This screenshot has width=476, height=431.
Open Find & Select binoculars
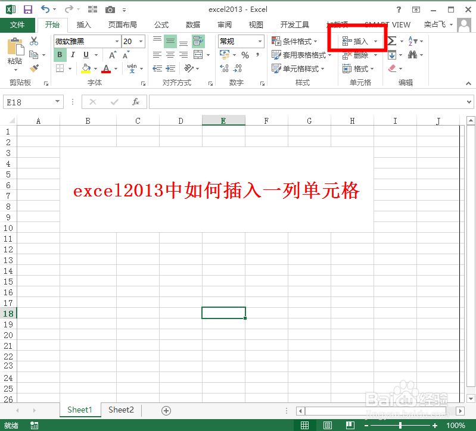point(412,55)
